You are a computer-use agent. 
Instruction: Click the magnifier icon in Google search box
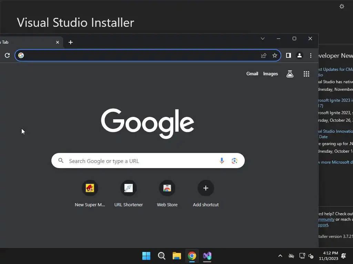(61, 161)
